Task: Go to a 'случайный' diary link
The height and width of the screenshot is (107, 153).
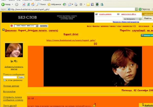Action: tap(138, 31)
